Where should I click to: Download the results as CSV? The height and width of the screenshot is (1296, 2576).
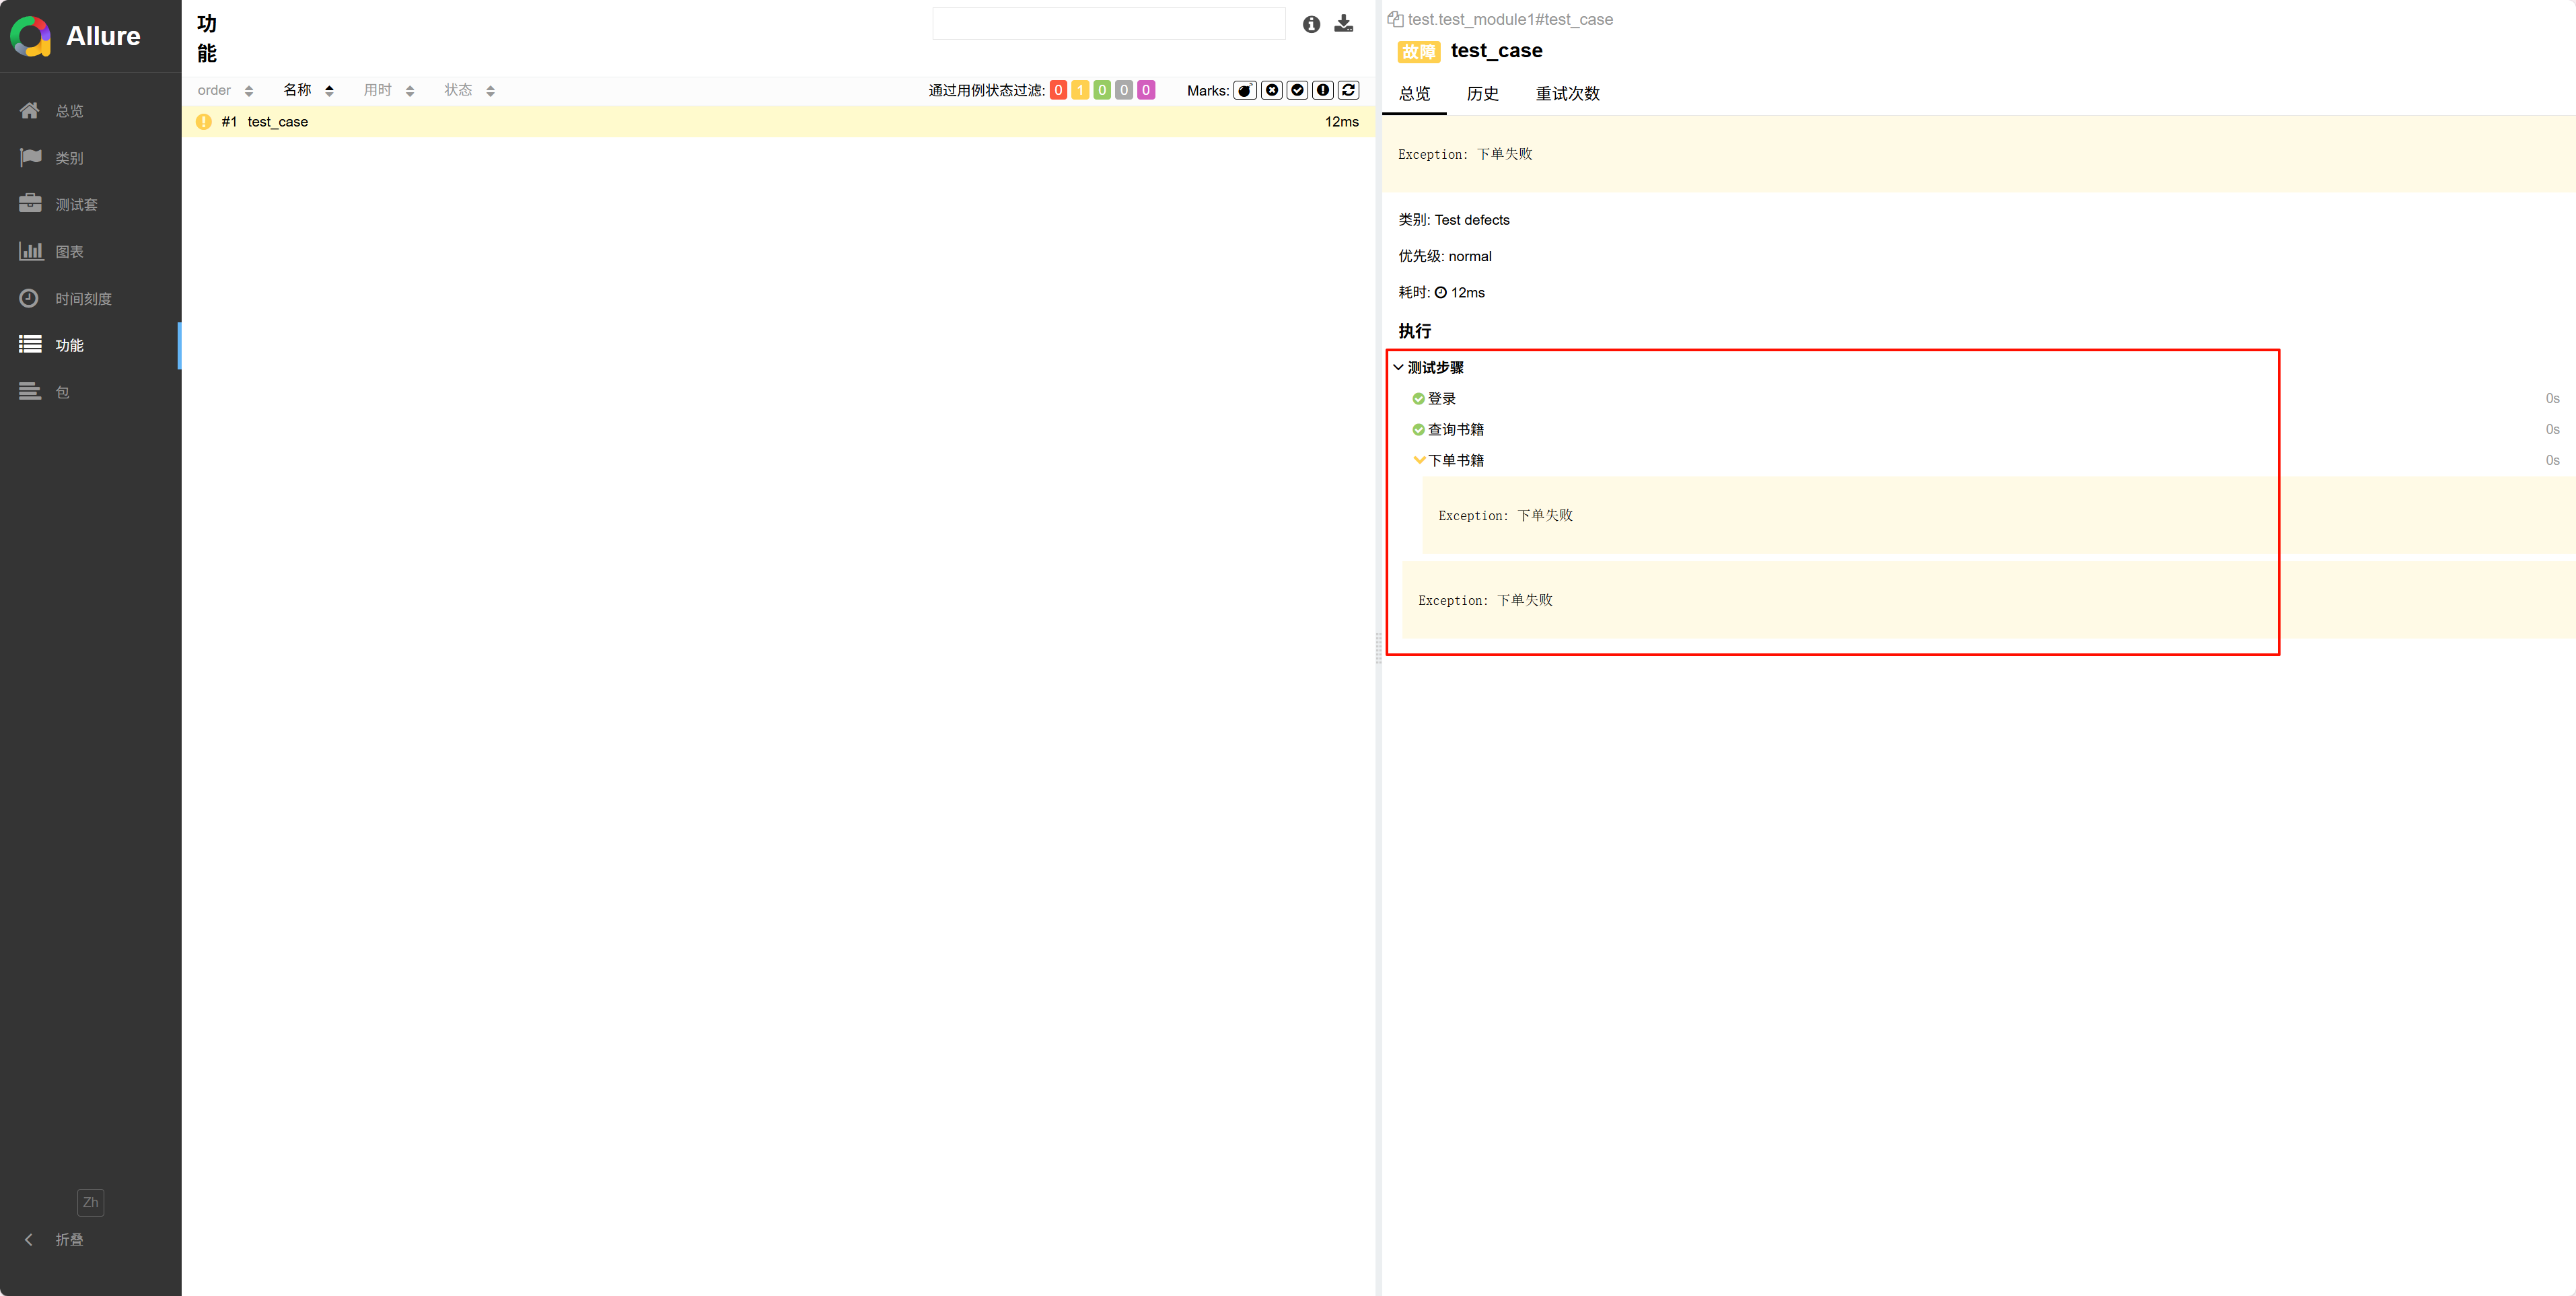coord(1344,24)
